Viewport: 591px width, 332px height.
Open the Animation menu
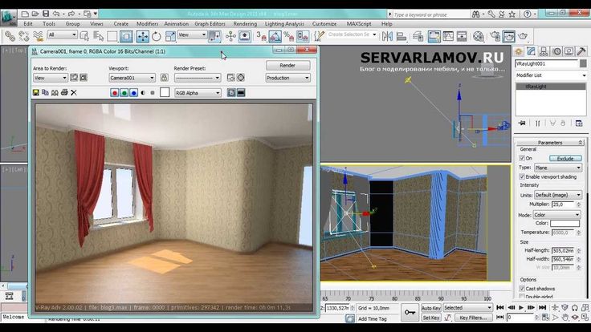(177, 24)
